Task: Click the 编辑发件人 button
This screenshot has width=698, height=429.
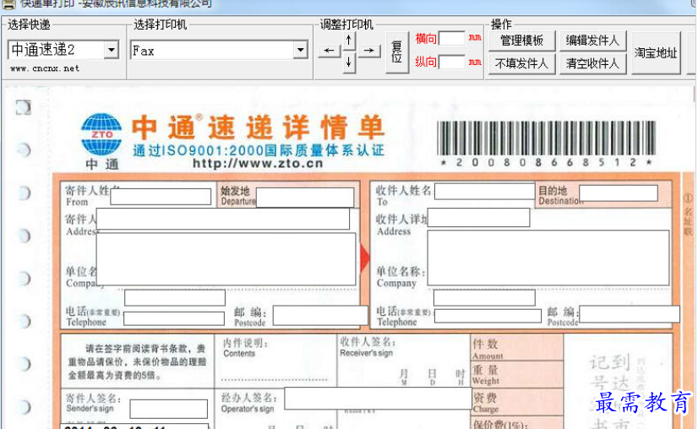Action: 592,41
